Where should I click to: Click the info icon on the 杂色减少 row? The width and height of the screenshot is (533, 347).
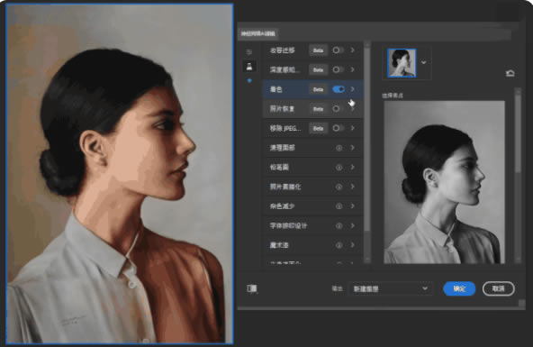point(339,206)
